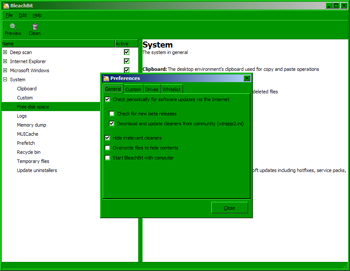Enable Overwrite files to hide contents
The height and width of the screenshot is (271, 350).
click(107, 148)
